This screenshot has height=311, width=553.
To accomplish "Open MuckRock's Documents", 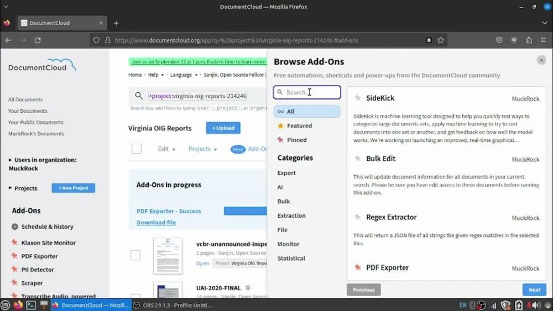I will pyautogui.click(x=36, y=134).
